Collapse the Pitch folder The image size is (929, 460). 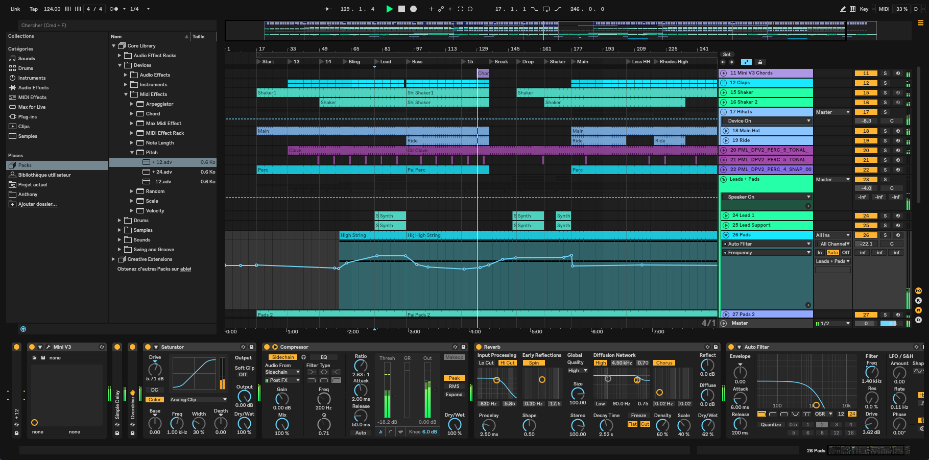(x=132, y=153)
